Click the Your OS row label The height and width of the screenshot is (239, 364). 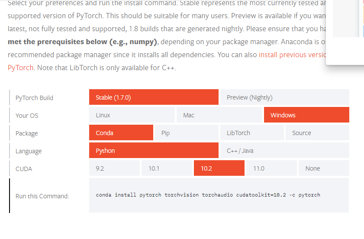click(x=27, y=116)
